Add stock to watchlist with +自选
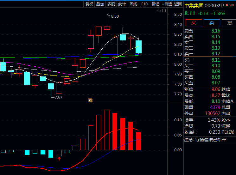Image resolution: width=236 pixels, height=175 pixels. [167, 4]
